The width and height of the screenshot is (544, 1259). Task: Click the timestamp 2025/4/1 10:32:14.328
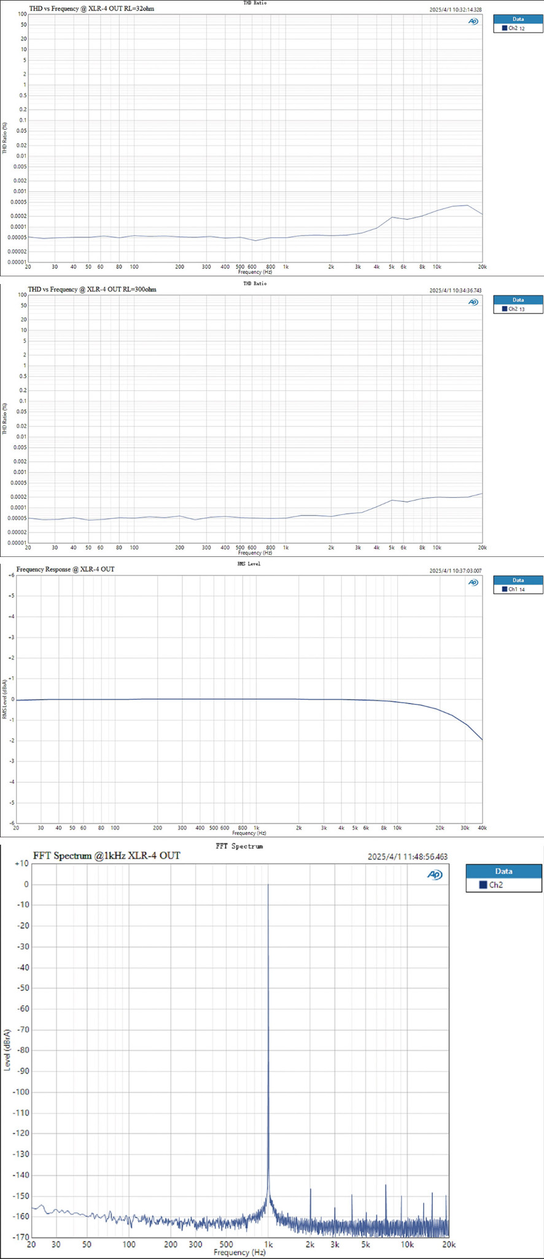(x=455, y=10)
